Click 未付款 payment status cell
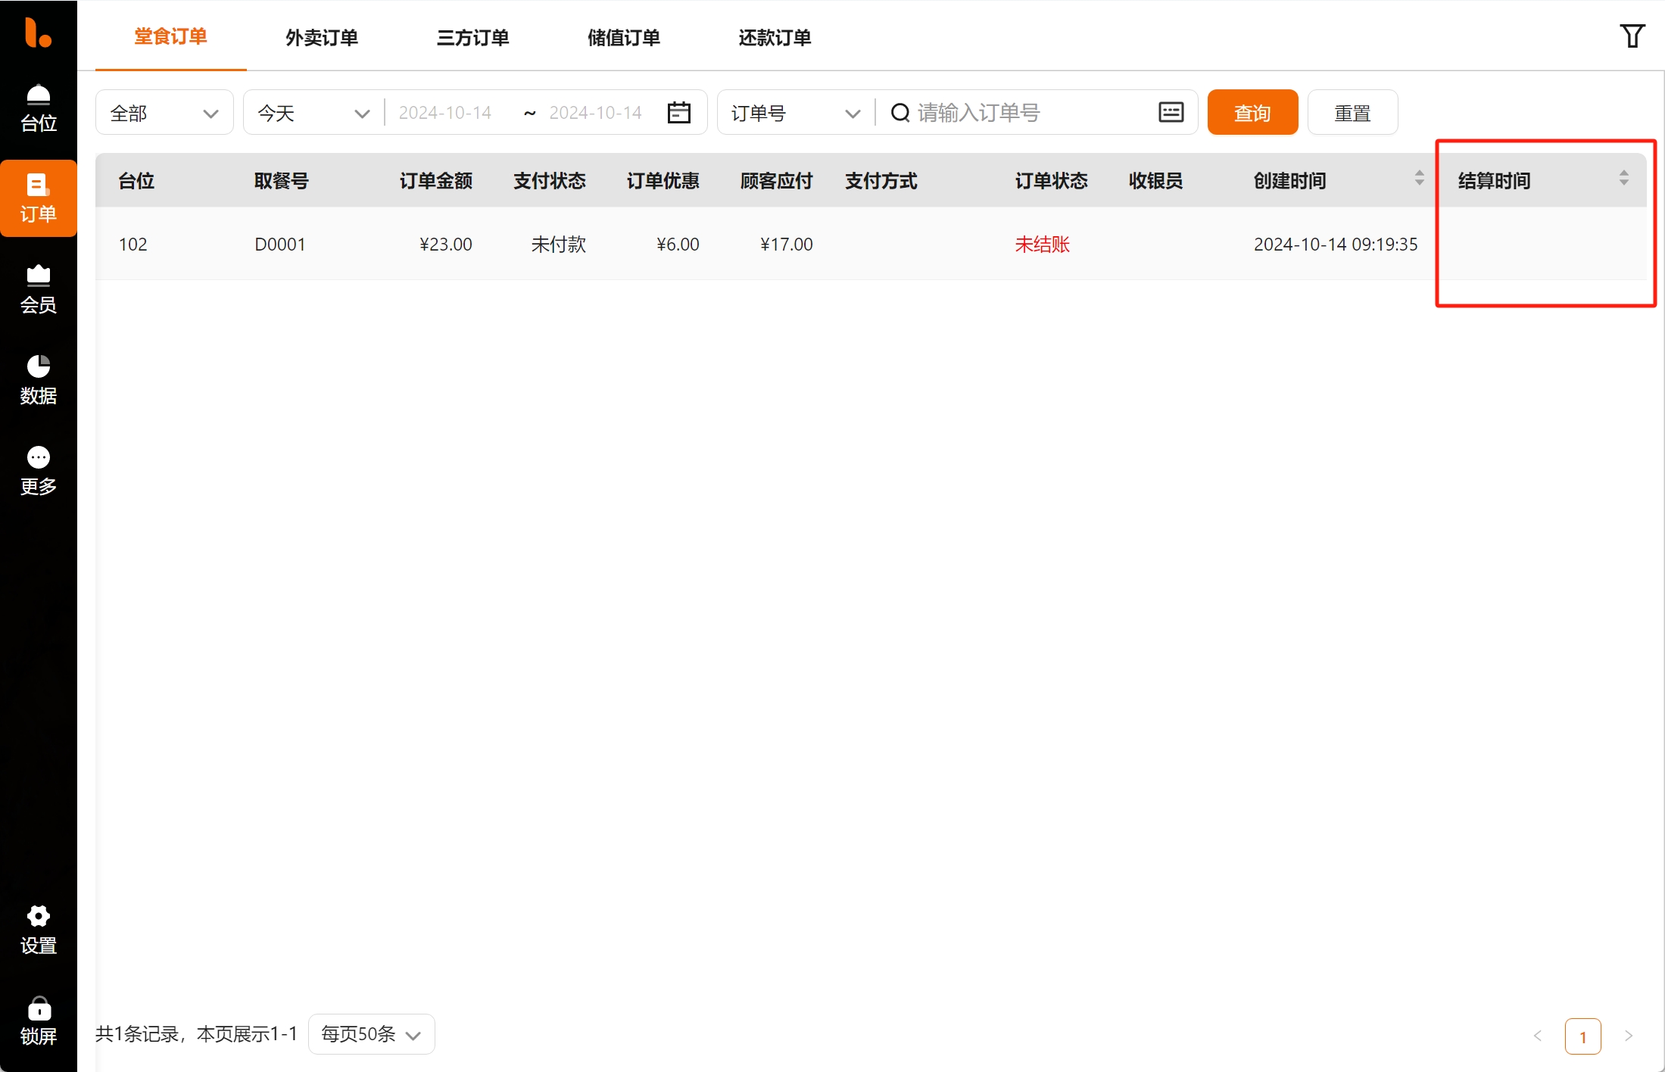 point(559,244)
